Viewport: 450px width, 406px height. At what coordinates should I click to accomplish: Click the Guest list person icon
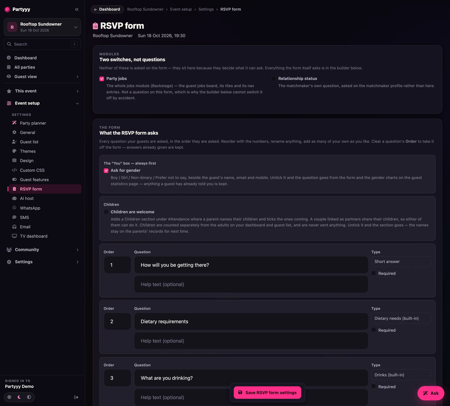click(x=14, y=142)
